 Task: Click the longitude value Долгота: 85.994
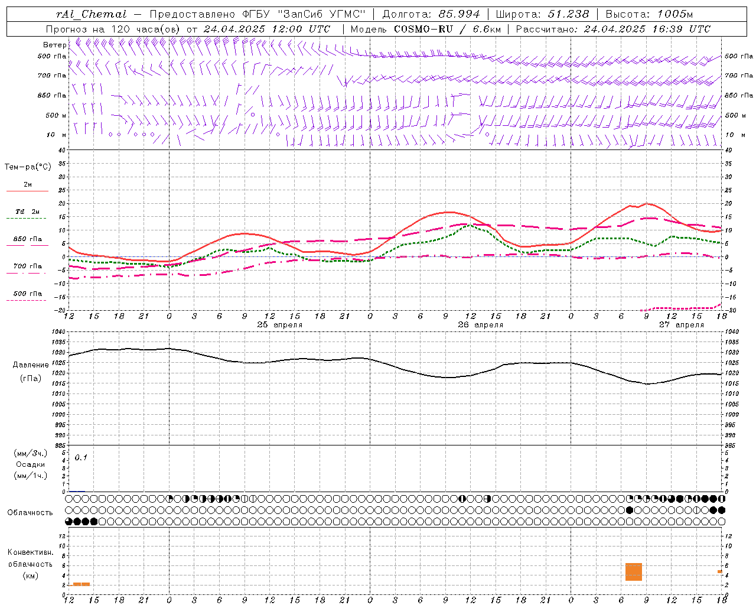431,14
